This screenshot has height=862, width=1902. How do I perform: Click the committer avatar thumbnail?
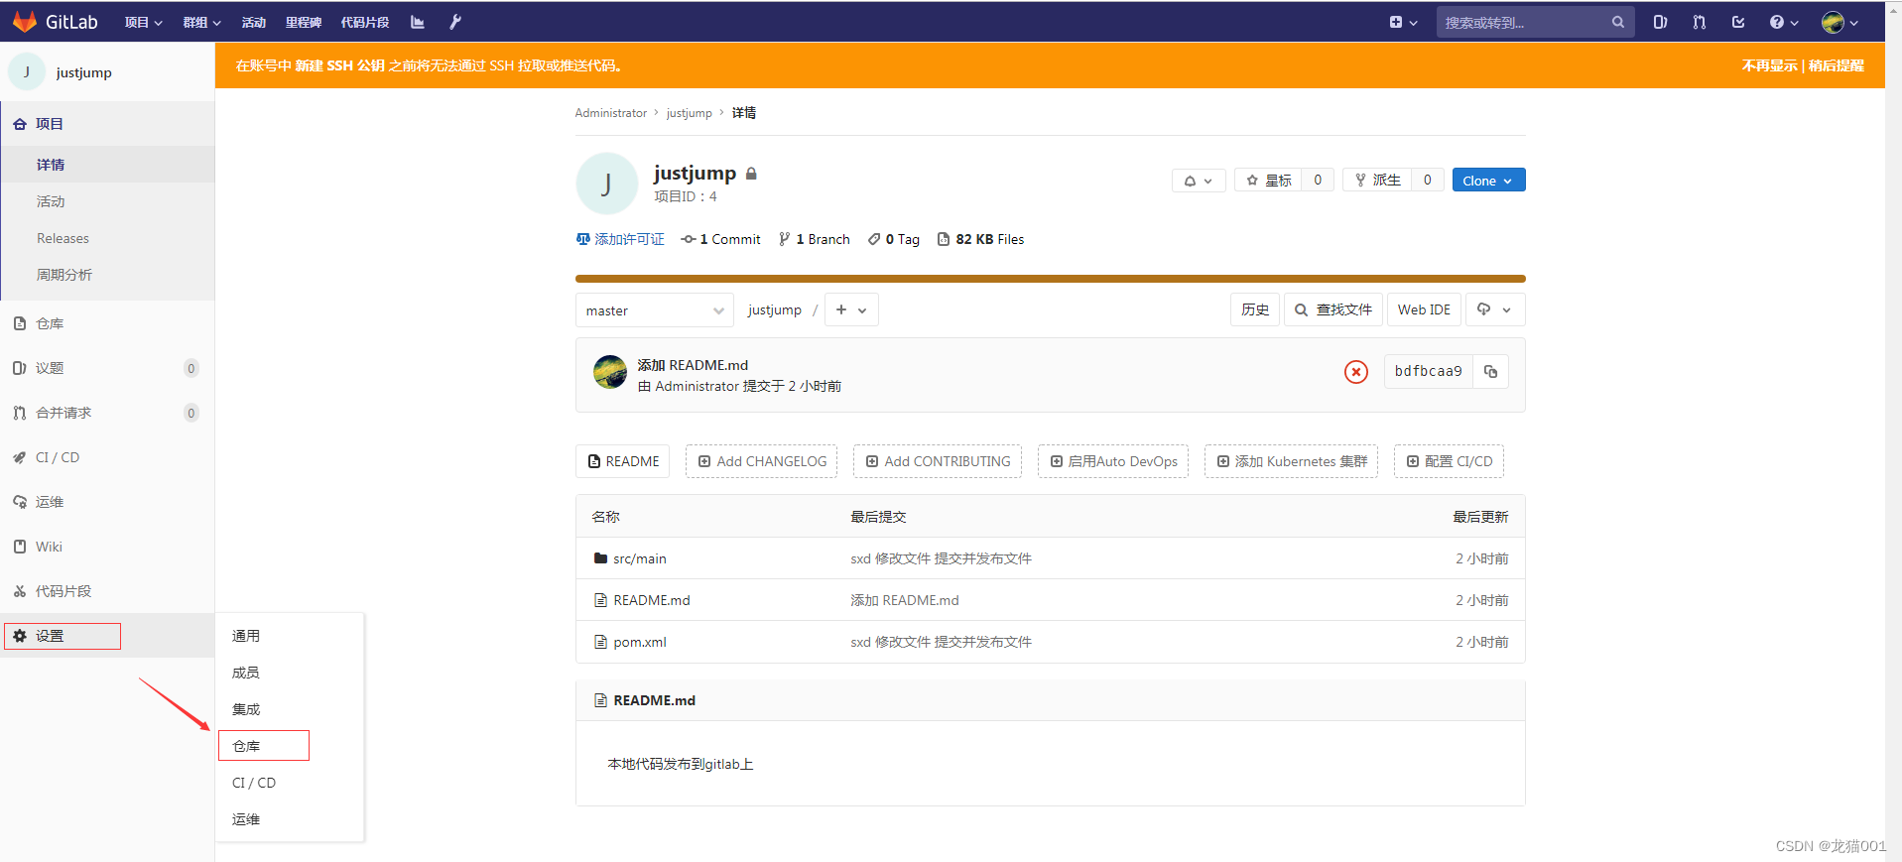click(x=610, y=372)
